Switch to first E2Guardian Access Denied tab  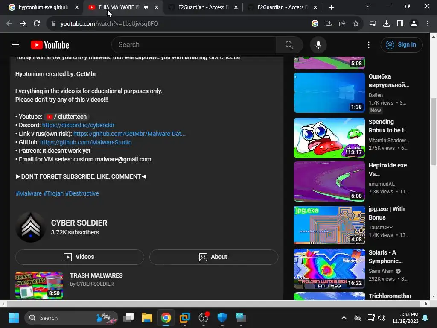coord(203,7)
